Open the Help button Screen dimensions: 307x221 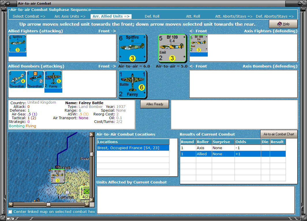pos(283,24)
